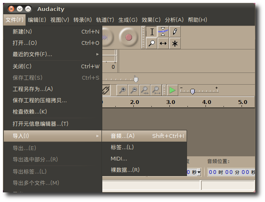Click the red Record button
This screenshot has height=202, width=265.
129,37
